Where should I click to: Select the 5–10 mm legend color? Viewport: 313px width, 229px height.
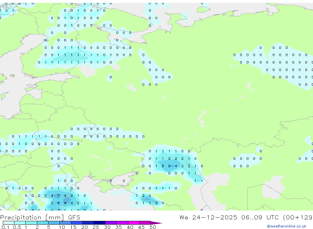[x=54, y=223]
